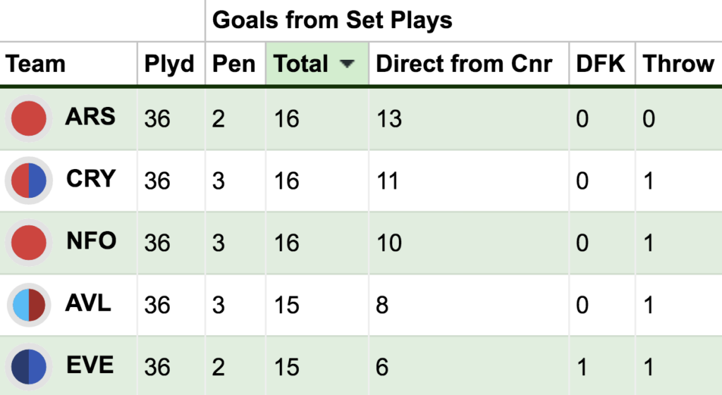Viewport: 722px width, 395px height.
Task: Click the Goals from Set Plays group header
Action: [x=332, y=20]
